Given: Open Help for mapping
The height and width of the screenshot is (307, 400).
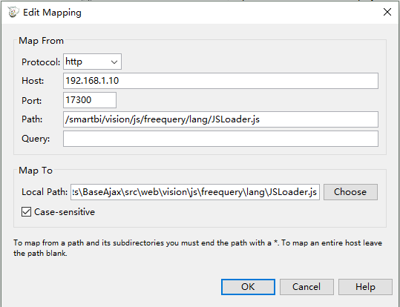Looking at the screenshot, I should pyautogui.click(x=365, y=287).
